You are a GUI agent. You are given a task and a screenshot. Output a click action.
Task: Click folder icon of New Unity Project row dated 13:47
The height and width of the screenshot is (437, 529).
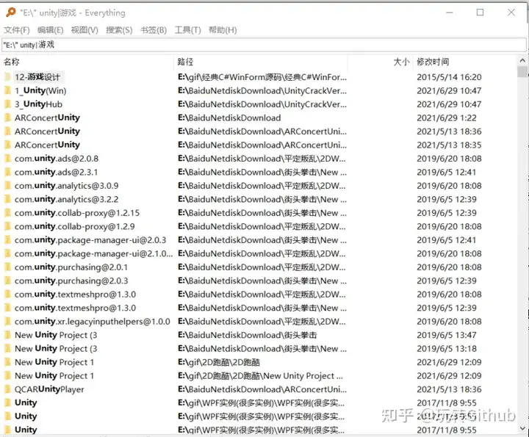(x=8, y=335)
